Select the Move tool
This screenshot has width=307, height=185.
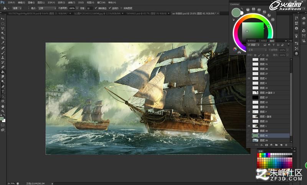[3, 19]
